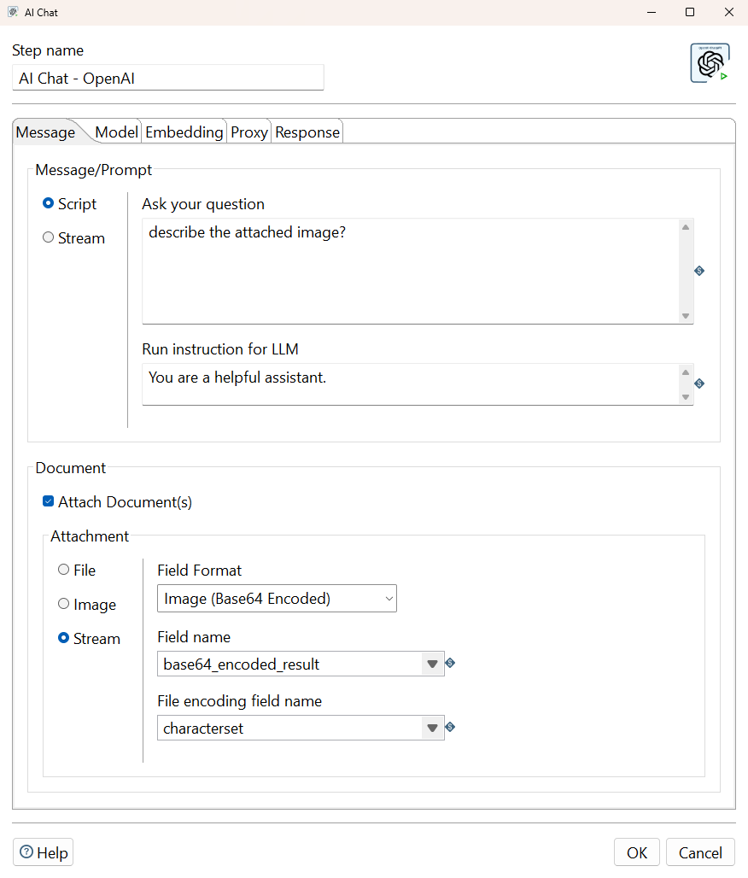This screenshot has height=878, width=748.
Task: Select the Stream message radio option
Action: click(49, 238)
